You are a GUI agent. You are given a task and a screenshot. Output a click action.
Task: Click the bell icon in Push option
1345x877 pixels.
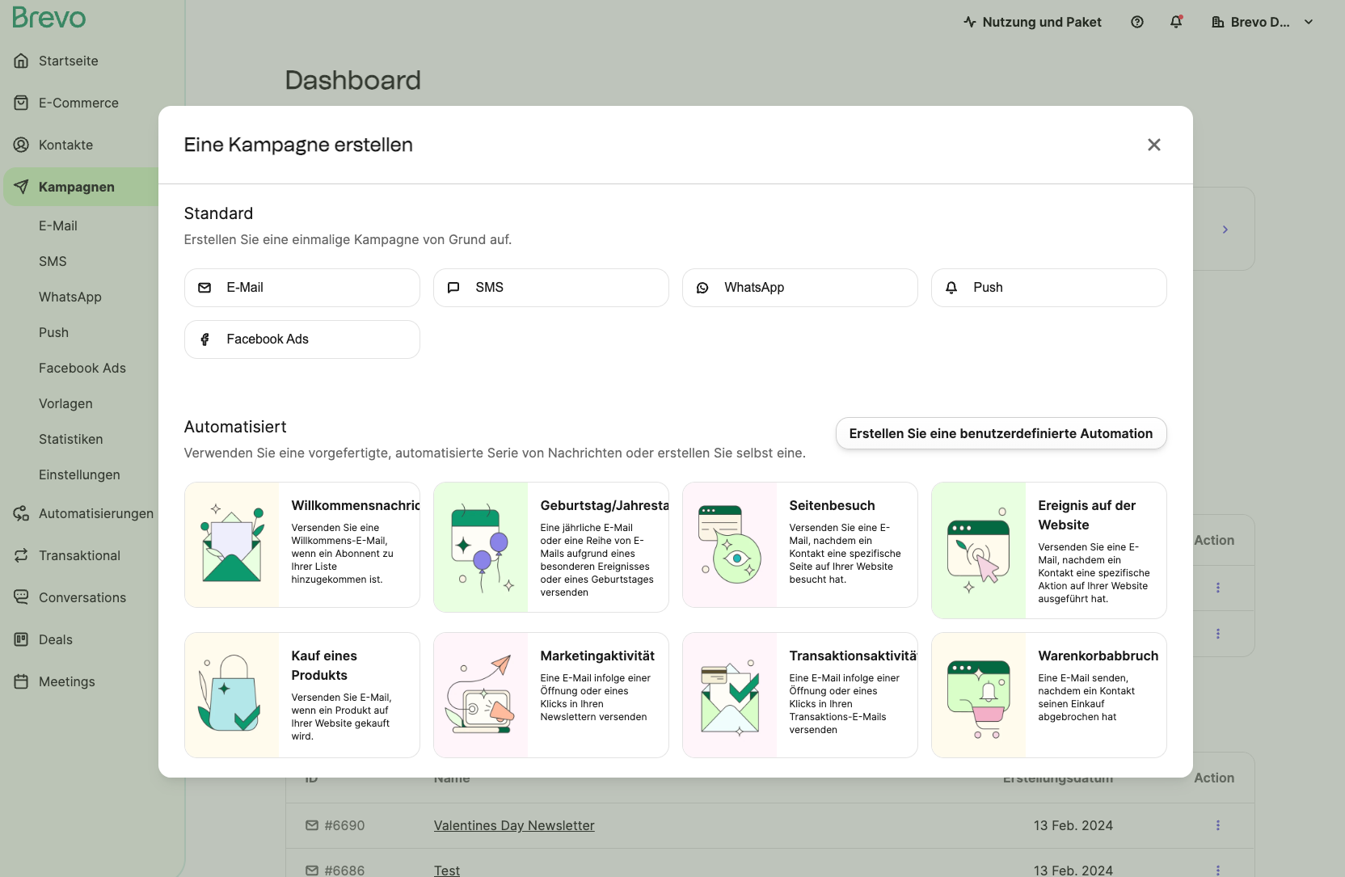[951, 288]
